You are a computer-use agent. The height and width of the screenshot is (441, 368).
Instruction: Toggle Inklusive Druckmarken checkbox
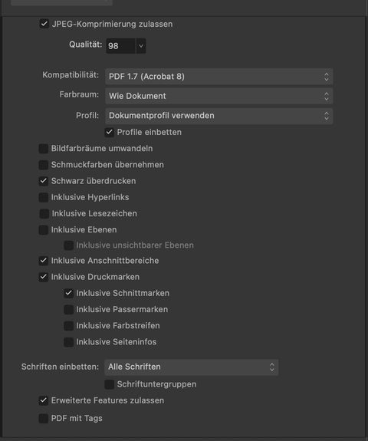coord(44,277)
